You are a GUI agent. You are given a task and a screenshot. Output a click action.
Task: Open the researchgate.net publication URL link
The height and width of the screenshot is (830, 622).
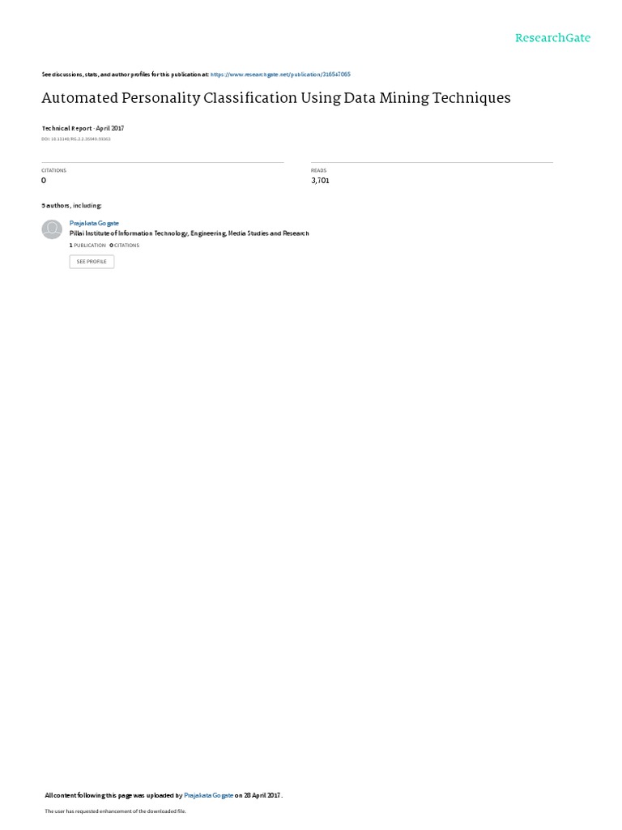coord(280,75)
